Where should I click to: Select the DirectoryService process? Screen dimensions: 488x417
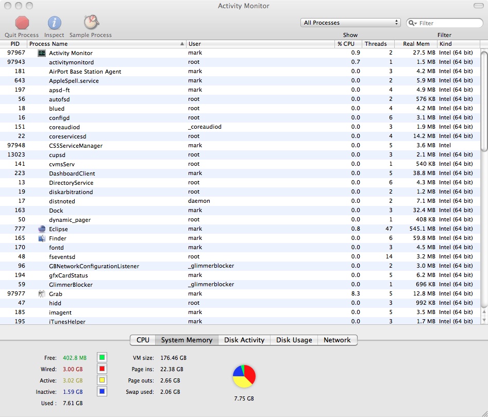[x=240, y=183]
